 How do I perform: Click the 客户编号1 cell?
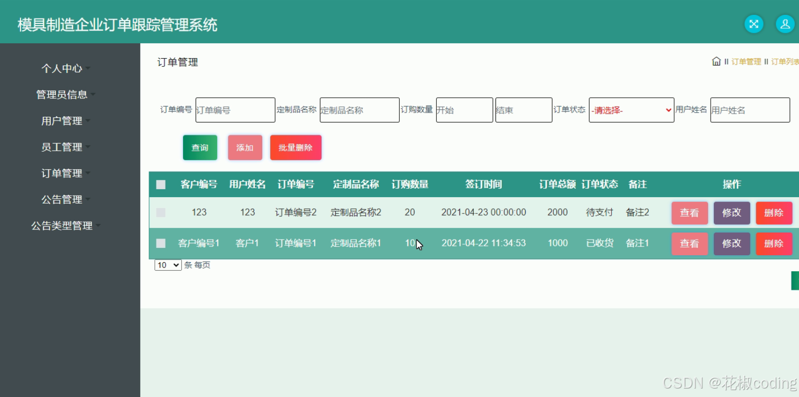pos(199,243)
